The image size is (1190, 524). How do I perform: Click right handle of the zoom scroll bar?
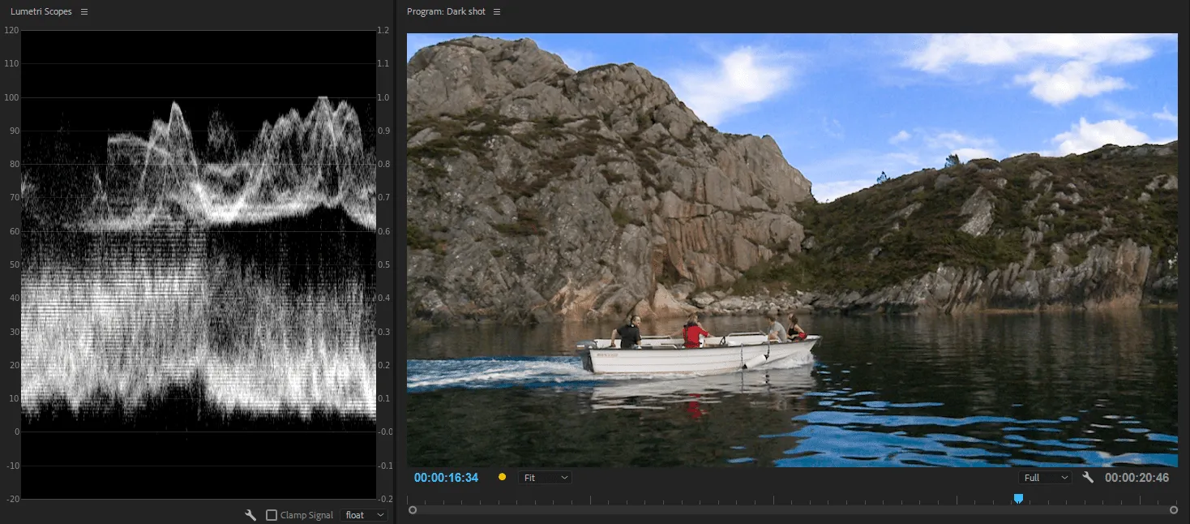[1174, 510]
